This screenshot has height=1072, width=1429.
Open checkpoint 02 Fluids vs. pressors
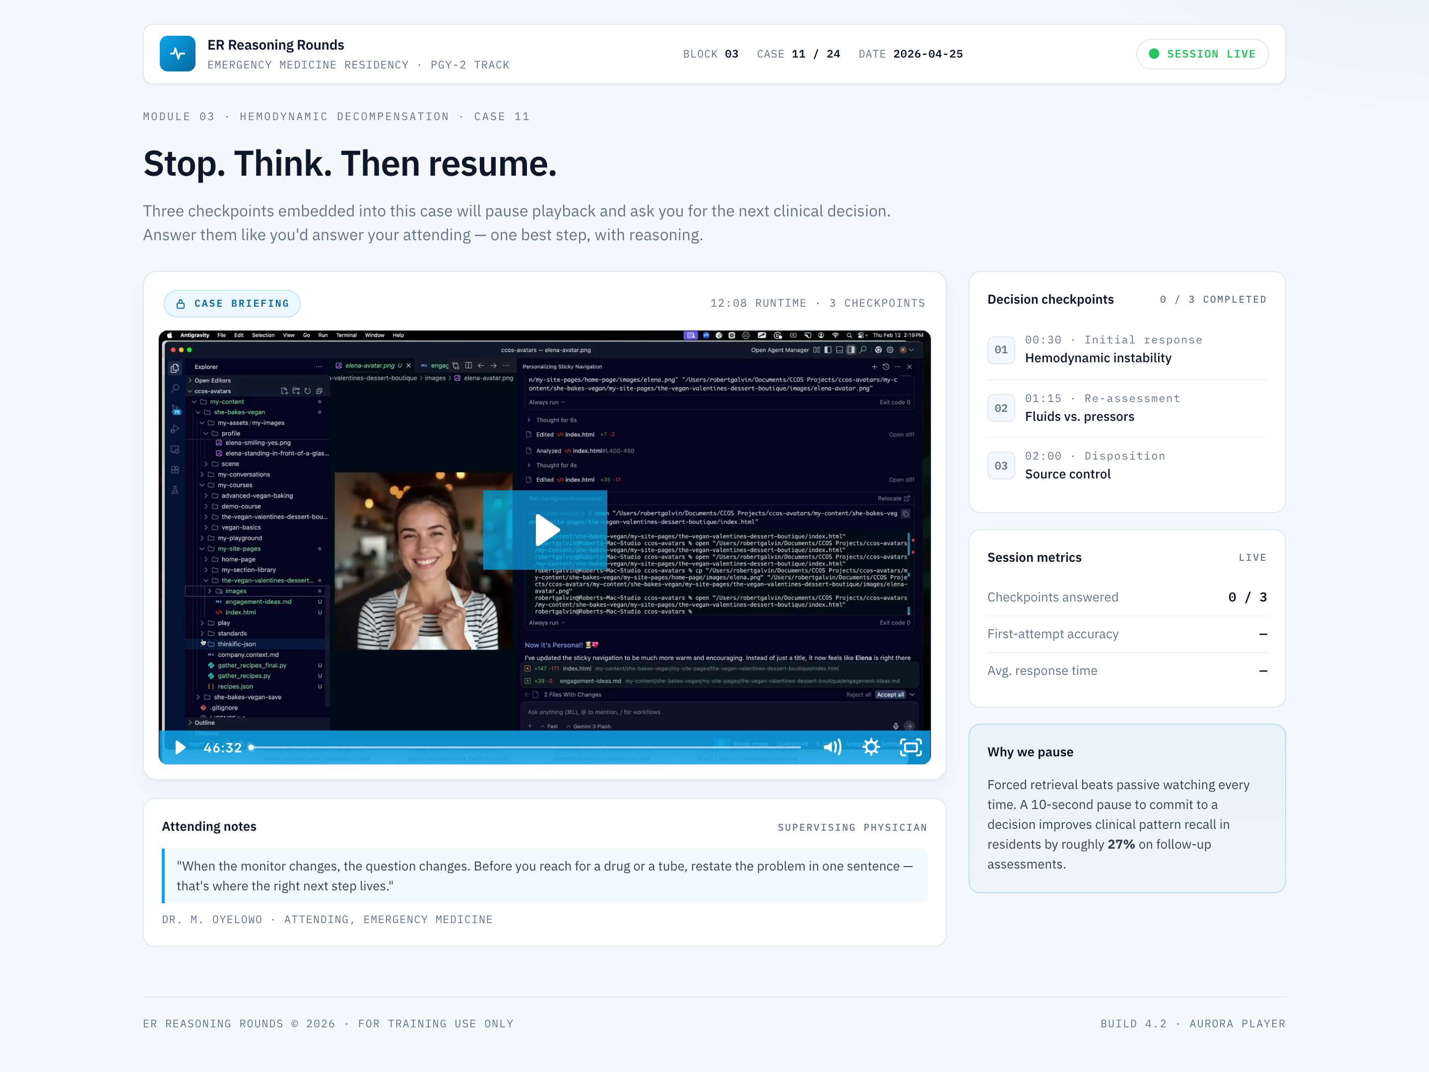1127,408
